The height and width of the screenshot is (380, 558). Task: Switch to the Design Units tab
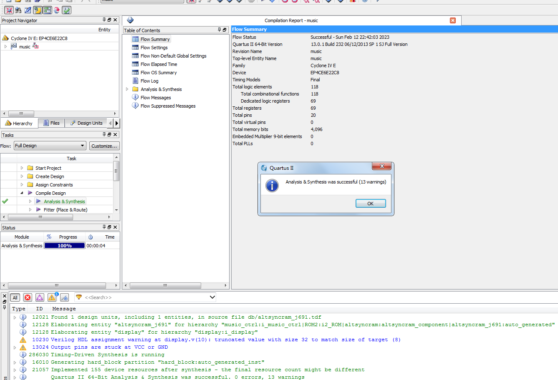pos(86,123)
